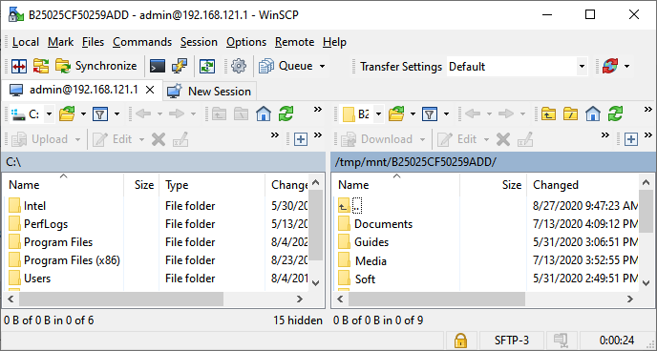Close the admin@192.168.121.1 session tab
Viewport: 657px width, 351px height.
[150, 90]
